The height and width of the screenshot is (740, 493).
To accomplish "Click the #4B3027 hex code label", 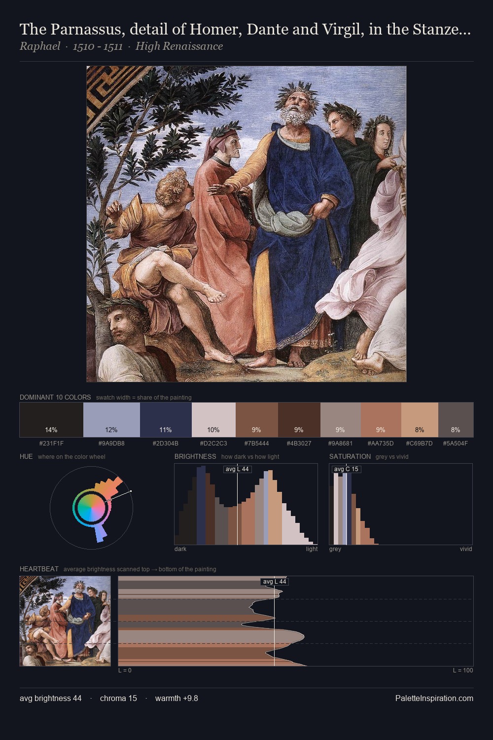I will (x=299, y=443).
